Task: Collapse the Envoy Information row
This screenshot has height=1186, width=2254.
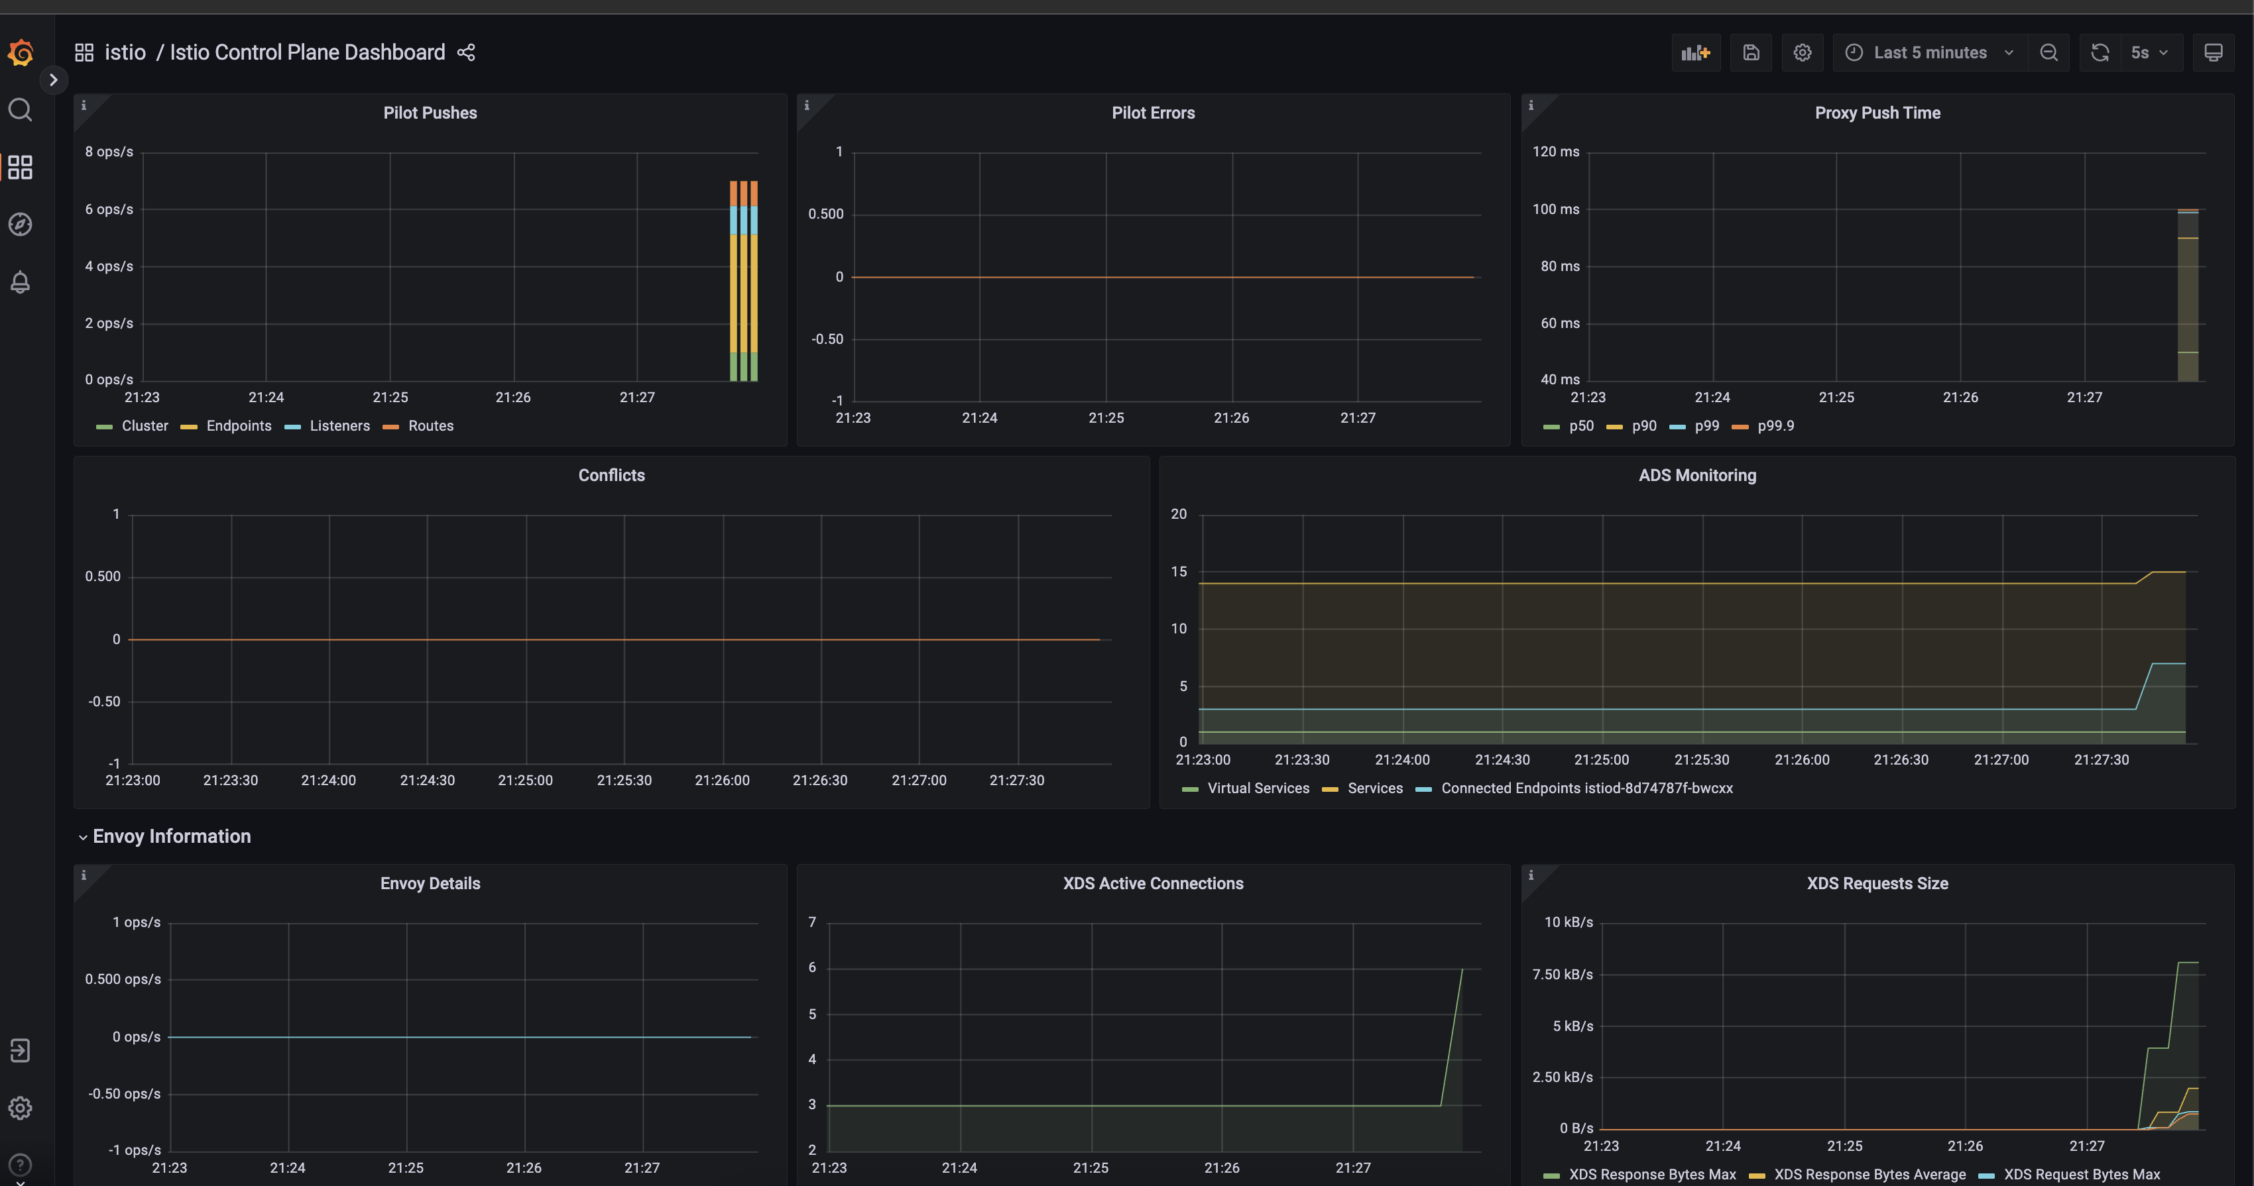Action: (172, 836)
